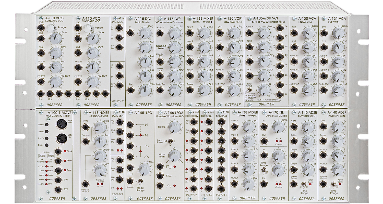
Task: Click the Audio Out jack on A-130 Linear VCA
Action: point(294,90)
